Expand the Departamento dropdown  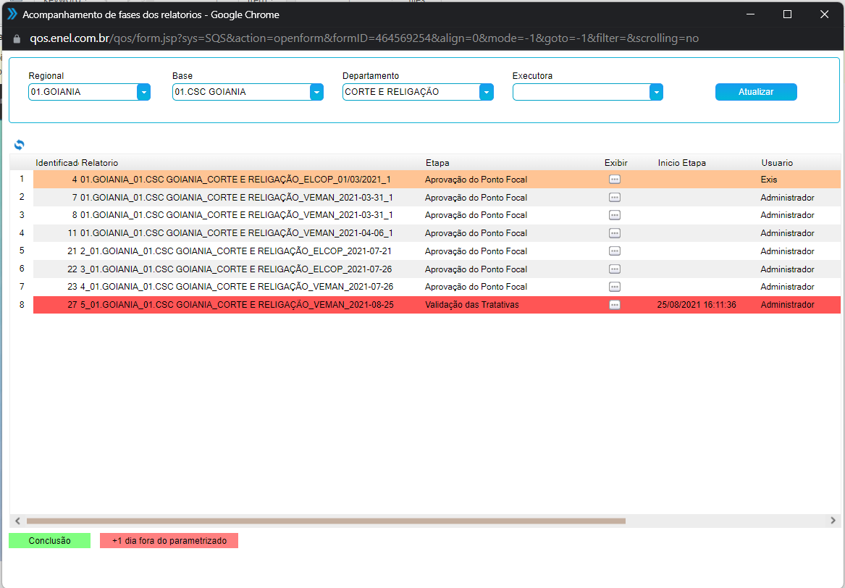pyautogui.click(x=487, y=92)
